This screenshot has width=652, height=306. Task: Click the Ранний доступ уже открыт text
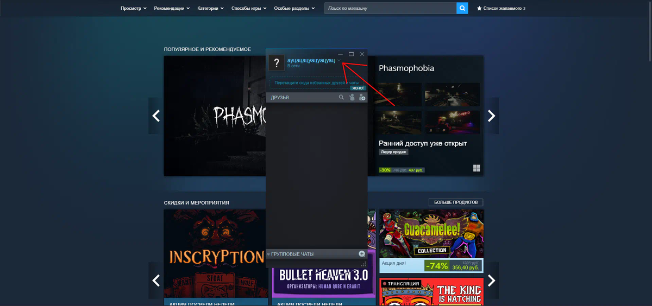click(423, 143)
